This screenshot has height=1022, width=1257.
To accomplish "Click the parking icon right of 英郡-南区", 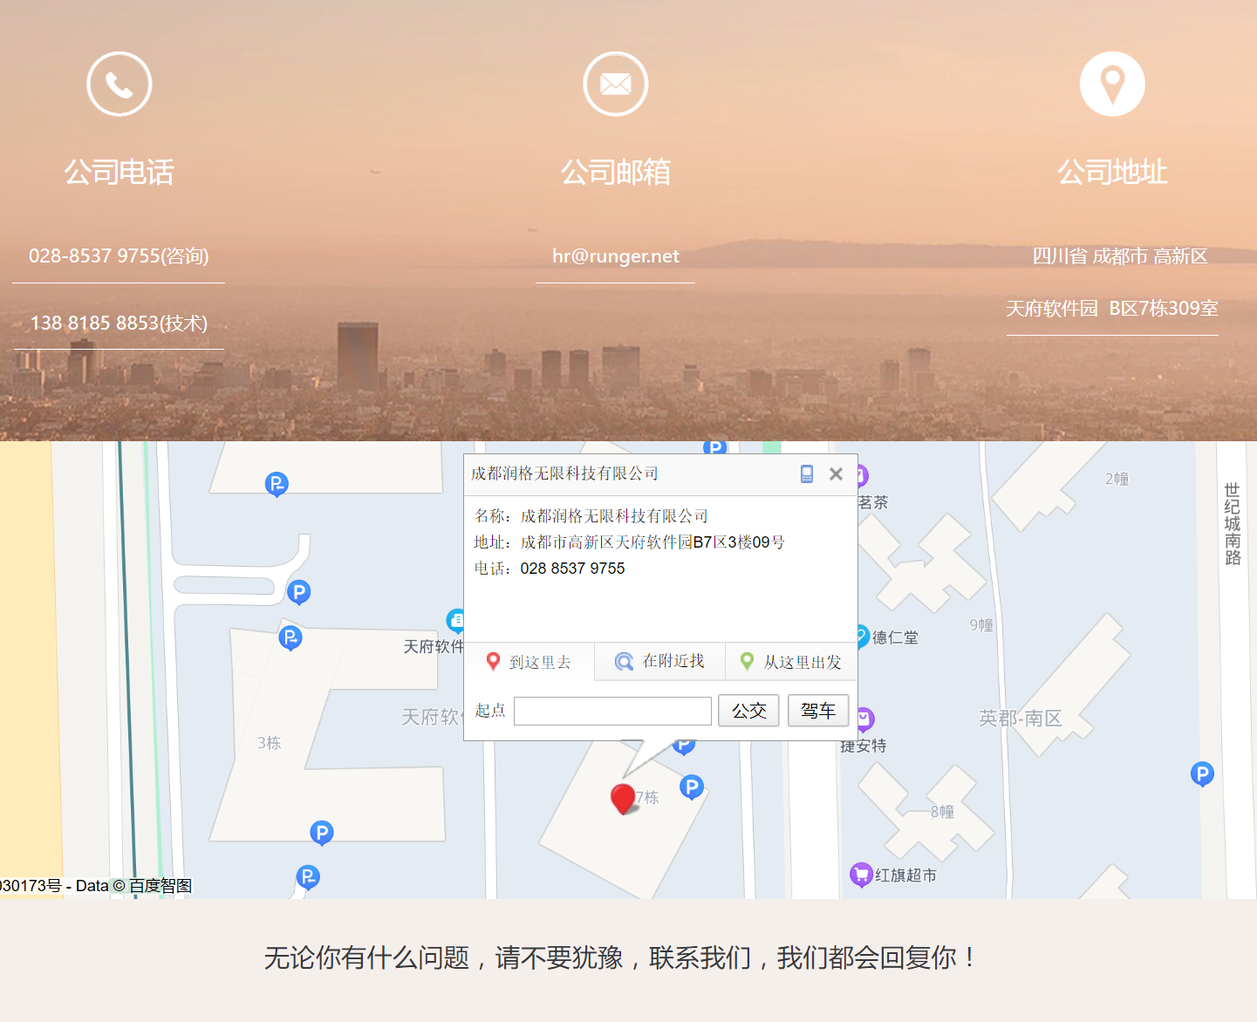I will [1202, 773].
